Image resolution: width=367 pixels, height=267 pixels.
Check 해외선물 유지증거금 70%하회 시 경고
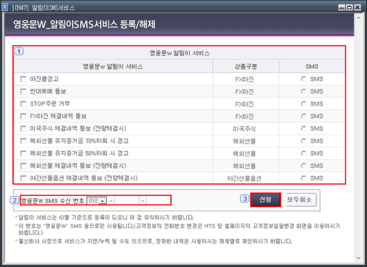(23, 141)
